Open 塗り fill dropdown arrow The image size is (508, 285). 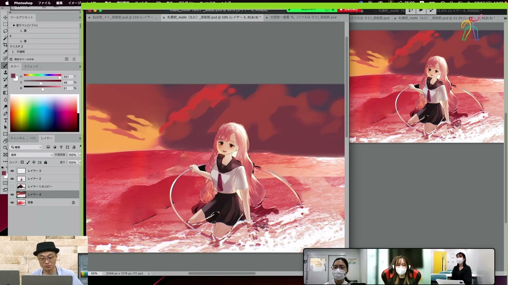click(79, 162)
